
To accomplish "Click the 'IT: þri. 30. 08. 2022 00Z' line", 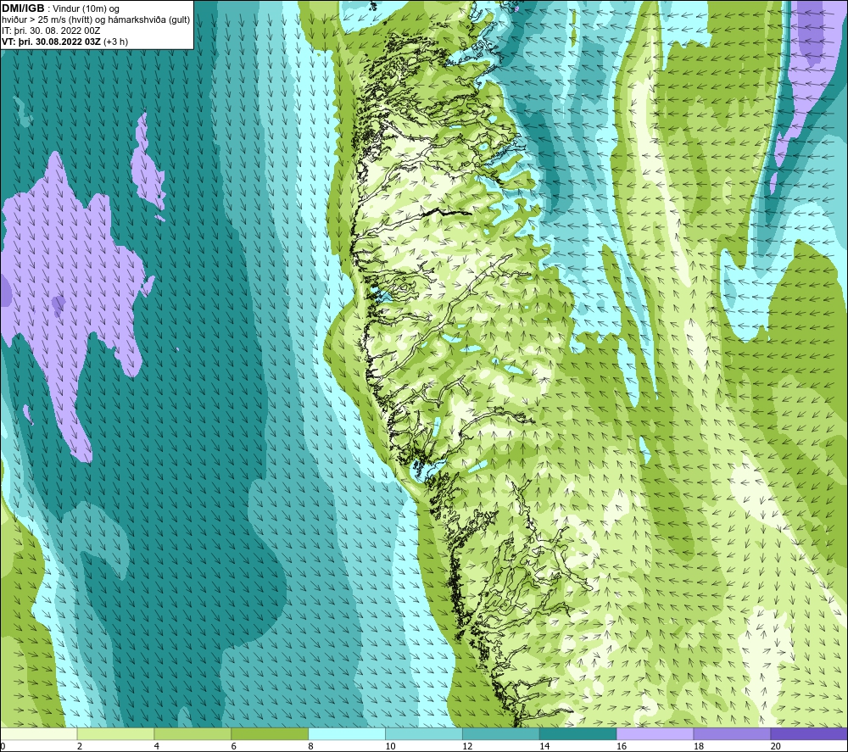I will (x=51, y=31).
